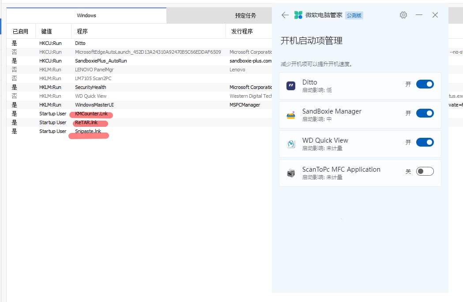Click the 键值 column header

(46, 31)
